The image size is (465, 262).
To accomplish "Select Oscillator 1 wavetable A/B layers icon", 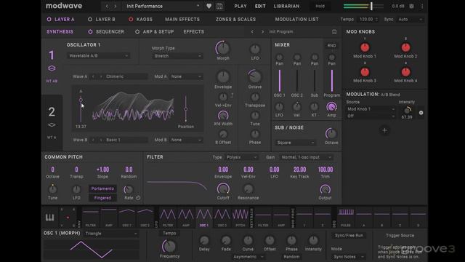I will click(52, 68).
